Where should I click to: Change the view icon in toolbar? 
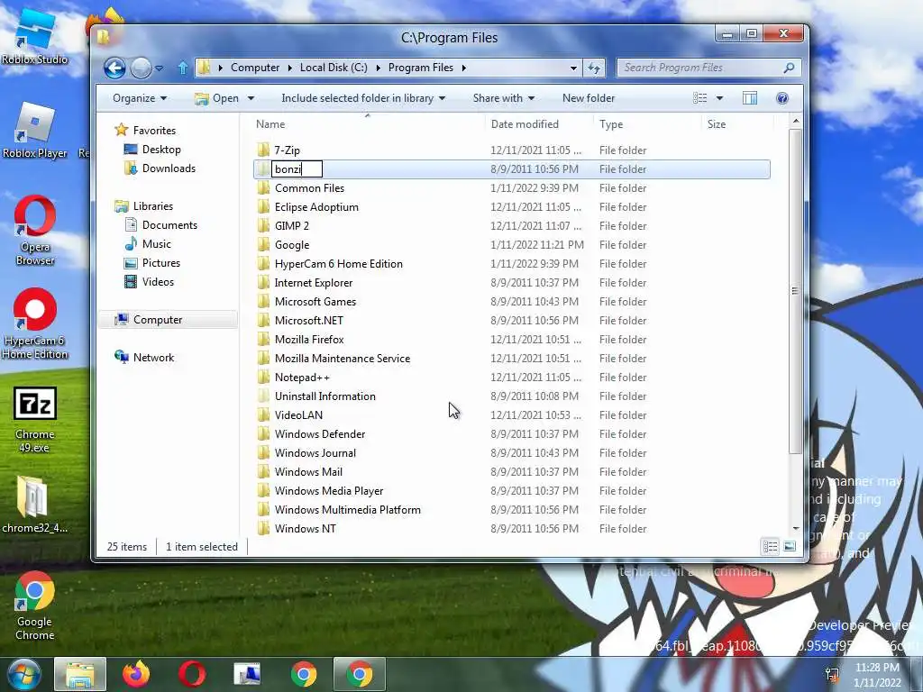click(x=699, y=98)
